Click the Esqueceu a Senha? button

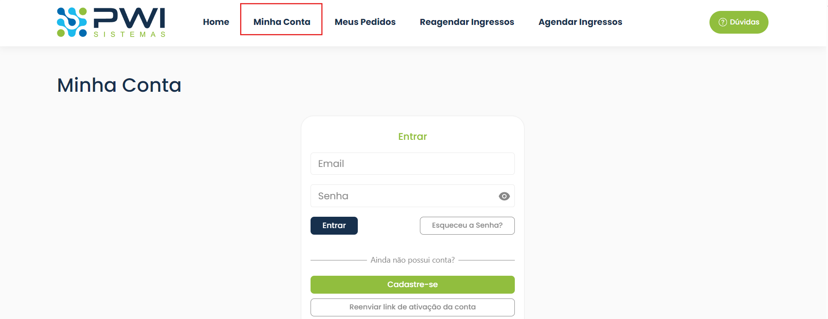tap(467, 225)
